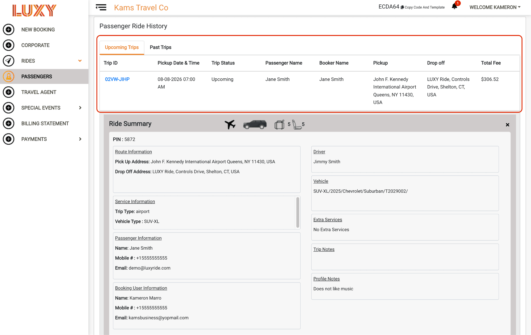Open Travel Agent menu item
This screenshot has width=531, height=335.
39,92
